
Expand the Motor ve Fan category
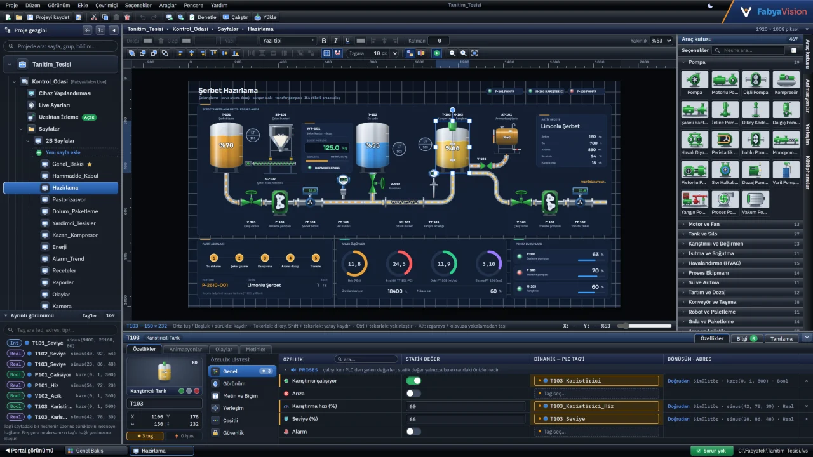coord(741,224)
